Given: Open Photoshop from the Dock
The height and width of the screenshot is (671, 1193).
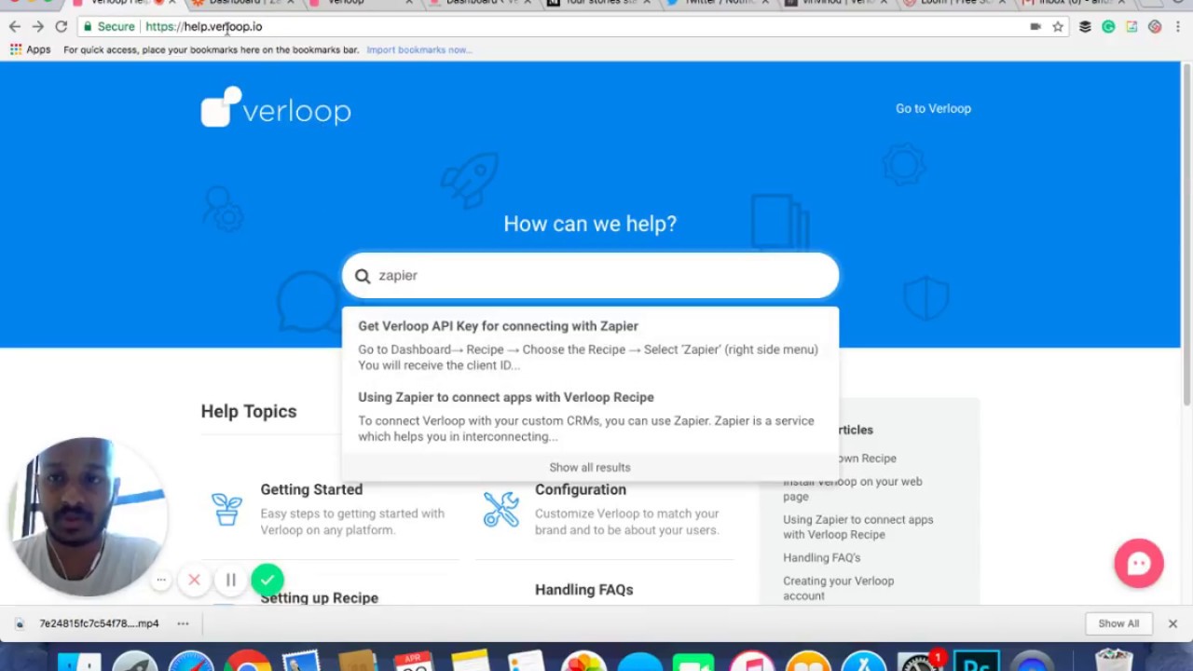Looking at the screenshot, I should pyautogui.click(x=976, y=662).
